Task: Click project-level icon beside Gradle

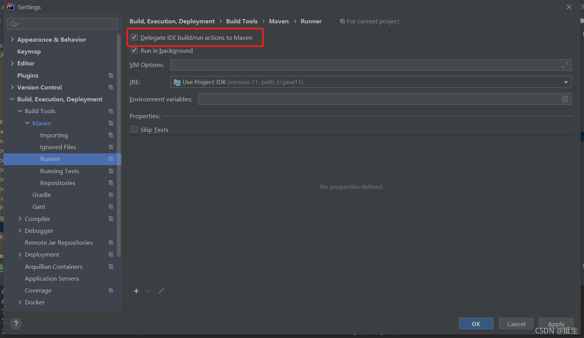Action: click(x=111, y=195)
